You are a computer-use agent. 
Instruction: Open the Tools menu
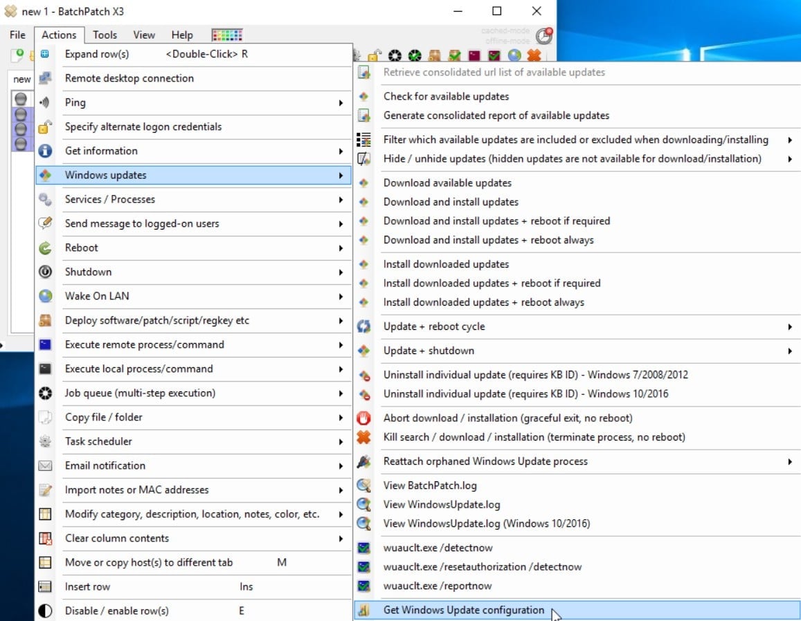tap(105, 35)
